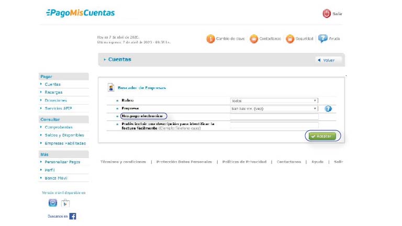The image size is (402, 226).
Task: Open the App Store download icon
Action: 53,203
